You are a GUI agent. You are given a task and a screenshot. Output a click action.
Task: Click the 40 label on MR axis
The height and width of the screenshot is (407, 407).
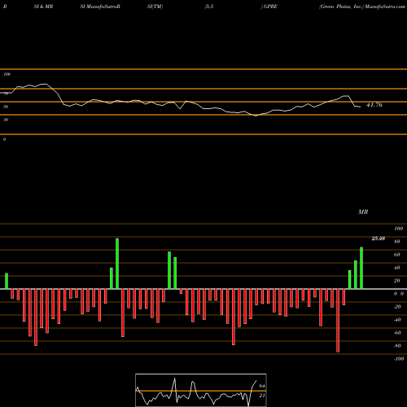(397, 268)
